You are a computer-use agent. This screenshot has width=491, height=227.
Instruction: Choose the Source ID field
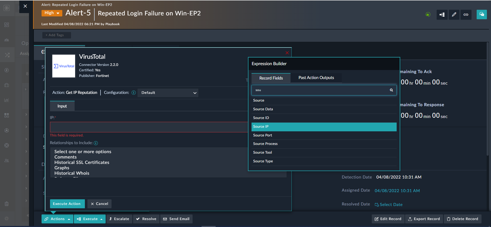coord(324,118)
